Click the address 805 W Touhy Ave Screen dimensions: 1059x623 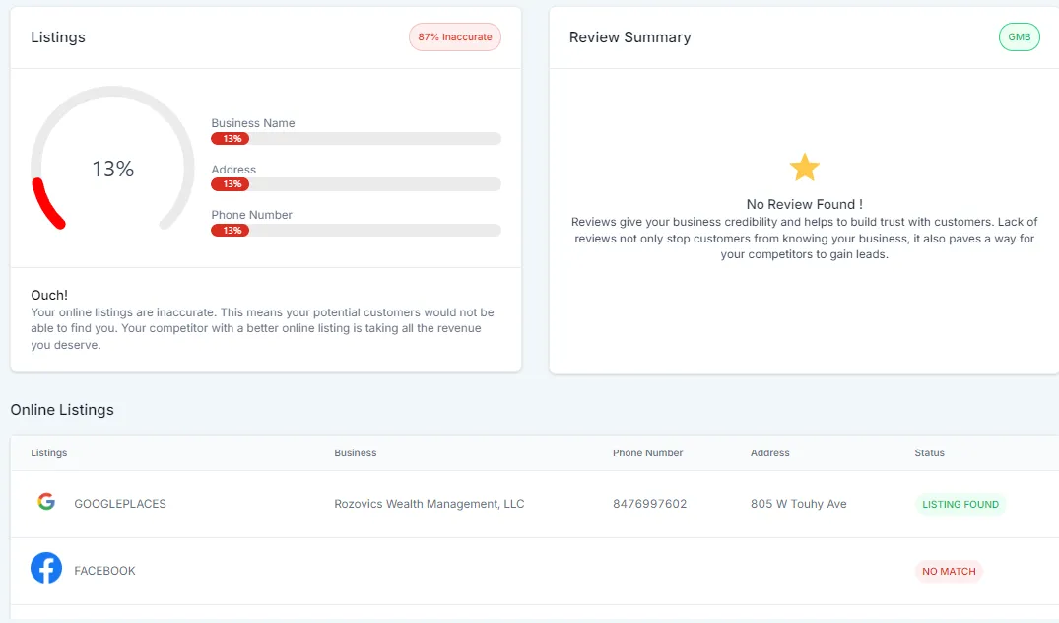click(798, 504)
